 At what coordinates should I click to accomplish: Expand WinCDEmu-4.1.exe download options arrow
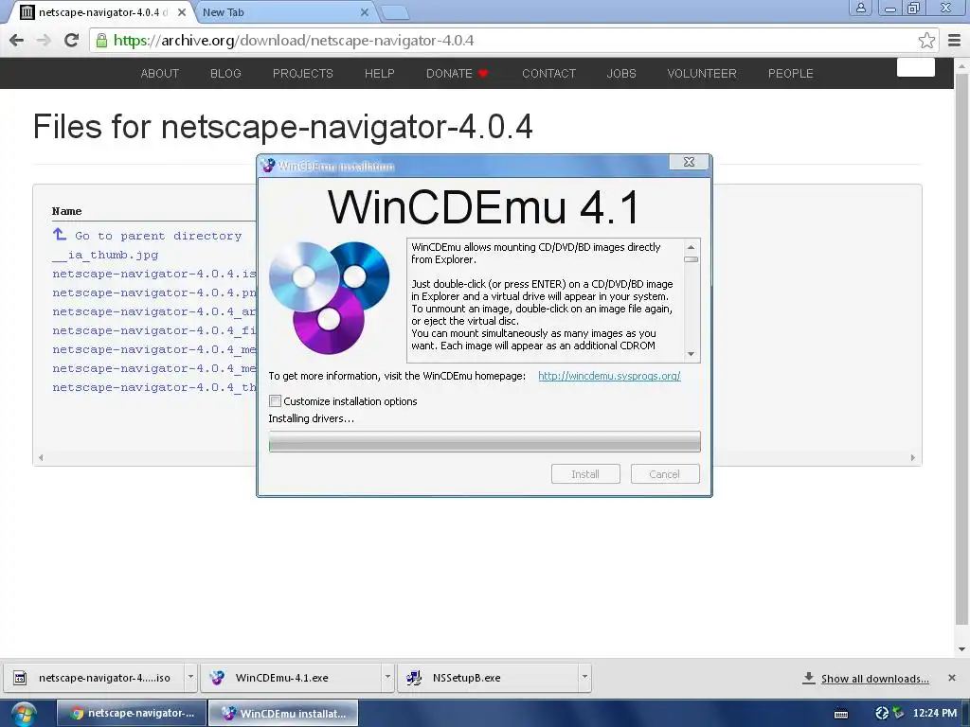[387, 678]
